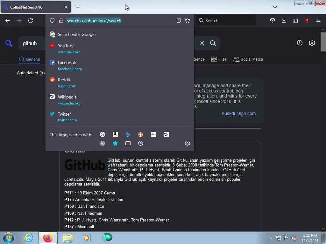
Task: Click the SearXNG logo magnifier
Action: click(9, 43)
